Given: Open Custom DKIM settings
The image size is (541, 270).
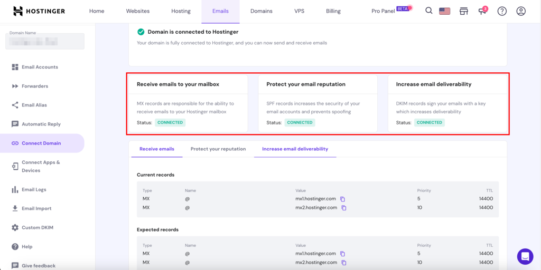Looking at the screenshot, I should coord(37,228).
